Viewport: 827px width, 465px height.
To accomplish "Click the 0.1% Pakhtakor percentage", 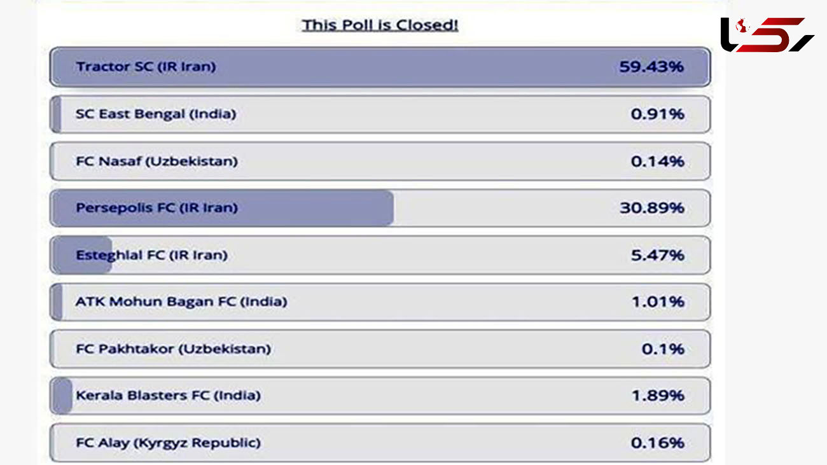I will 663,349.
